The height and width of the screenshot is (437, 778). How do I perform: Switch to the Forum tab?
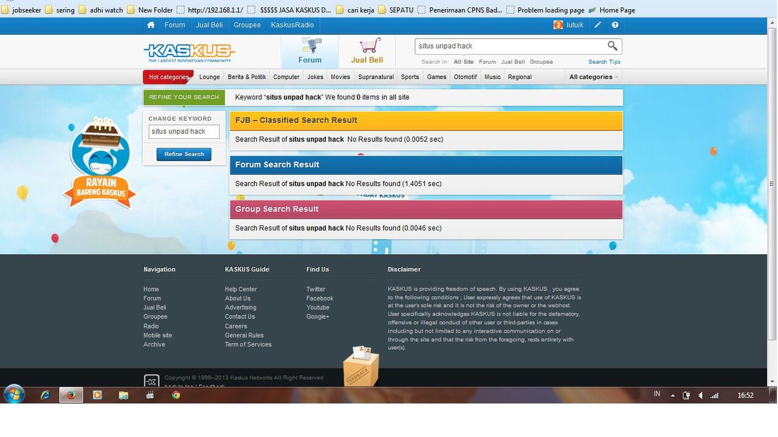coord(310,52)
